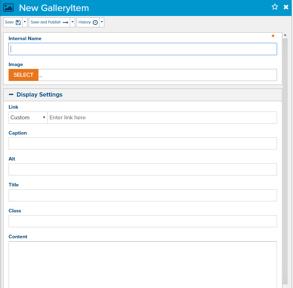
Task: Click into the Class field
Action: tap(142, 221)
